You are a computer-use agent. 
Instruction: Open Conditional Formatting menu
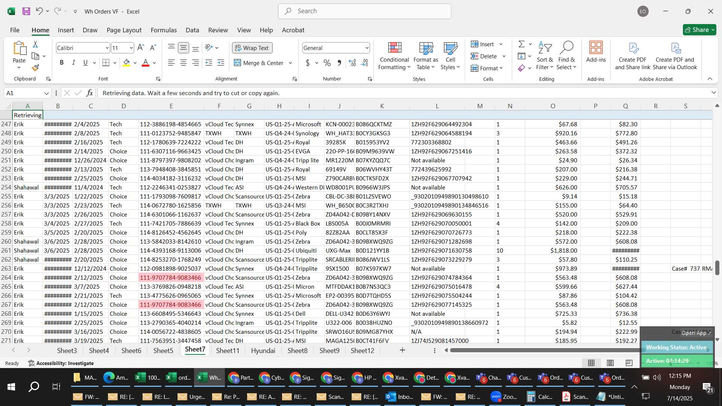[x=394, y=56]
